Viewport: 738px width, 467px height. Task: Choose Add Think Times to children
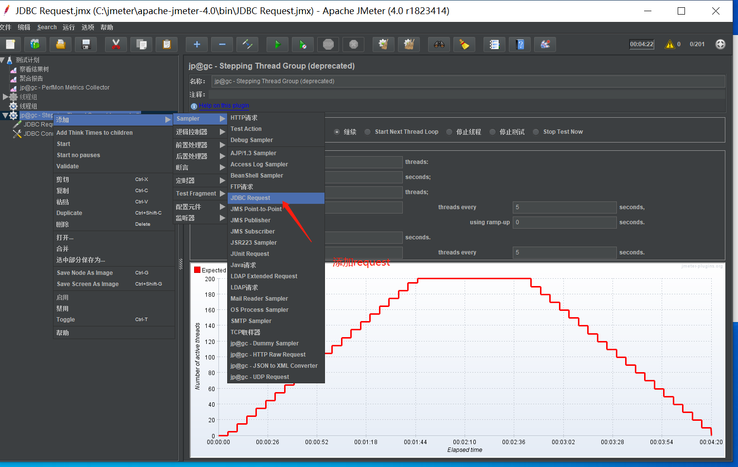(114, 133)
